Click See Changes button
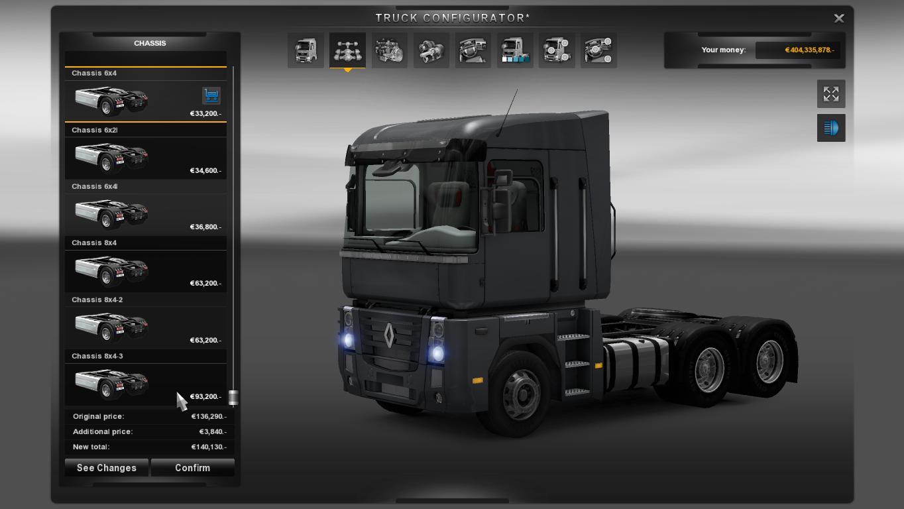 point(107,468)
